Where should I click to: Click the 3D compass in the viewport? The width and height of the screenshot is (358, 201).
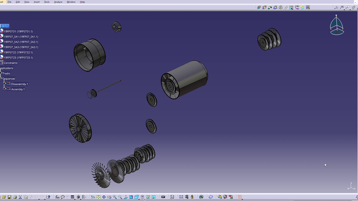[x=337, y=25]
